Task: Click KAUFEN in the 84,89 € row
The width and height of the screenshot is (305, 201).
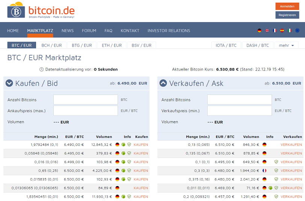Action: click(x=141, y=188)
